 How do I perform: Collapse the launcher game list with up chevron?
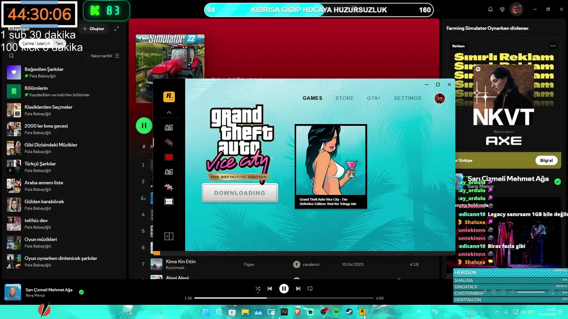click(169, 113)
